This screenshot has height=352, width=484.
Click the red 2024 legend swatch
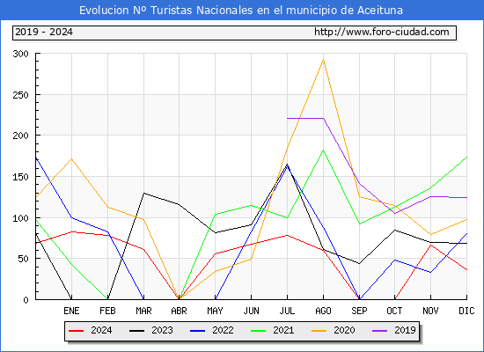coord(76,331)
